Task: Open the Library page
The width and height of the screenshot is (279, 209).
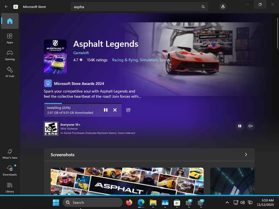Action: point(10,188)
